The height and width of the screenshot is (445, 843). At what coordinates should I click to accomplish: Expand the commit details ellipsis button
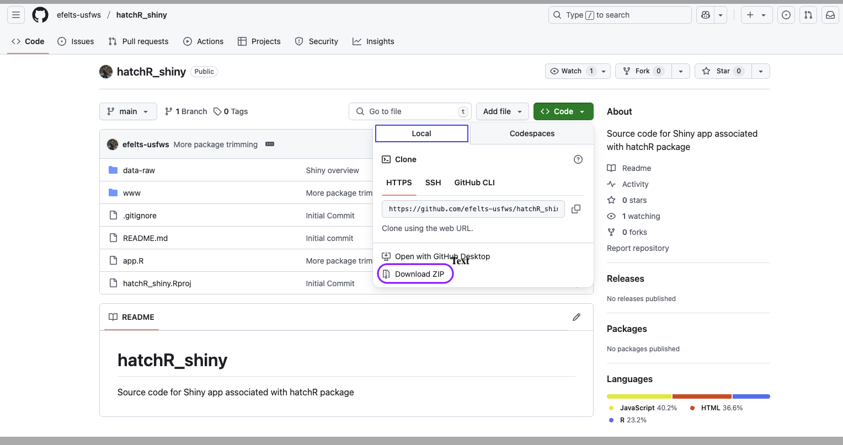[270, 144]
